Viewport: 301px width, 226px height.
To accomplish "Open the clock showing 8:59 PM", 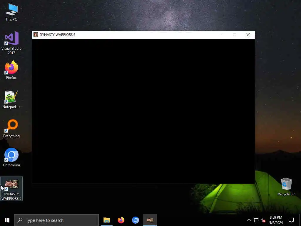I will [276, 220].
